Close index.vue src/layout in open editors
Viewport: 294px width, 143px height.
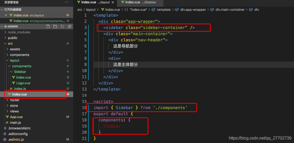point(6,15)
